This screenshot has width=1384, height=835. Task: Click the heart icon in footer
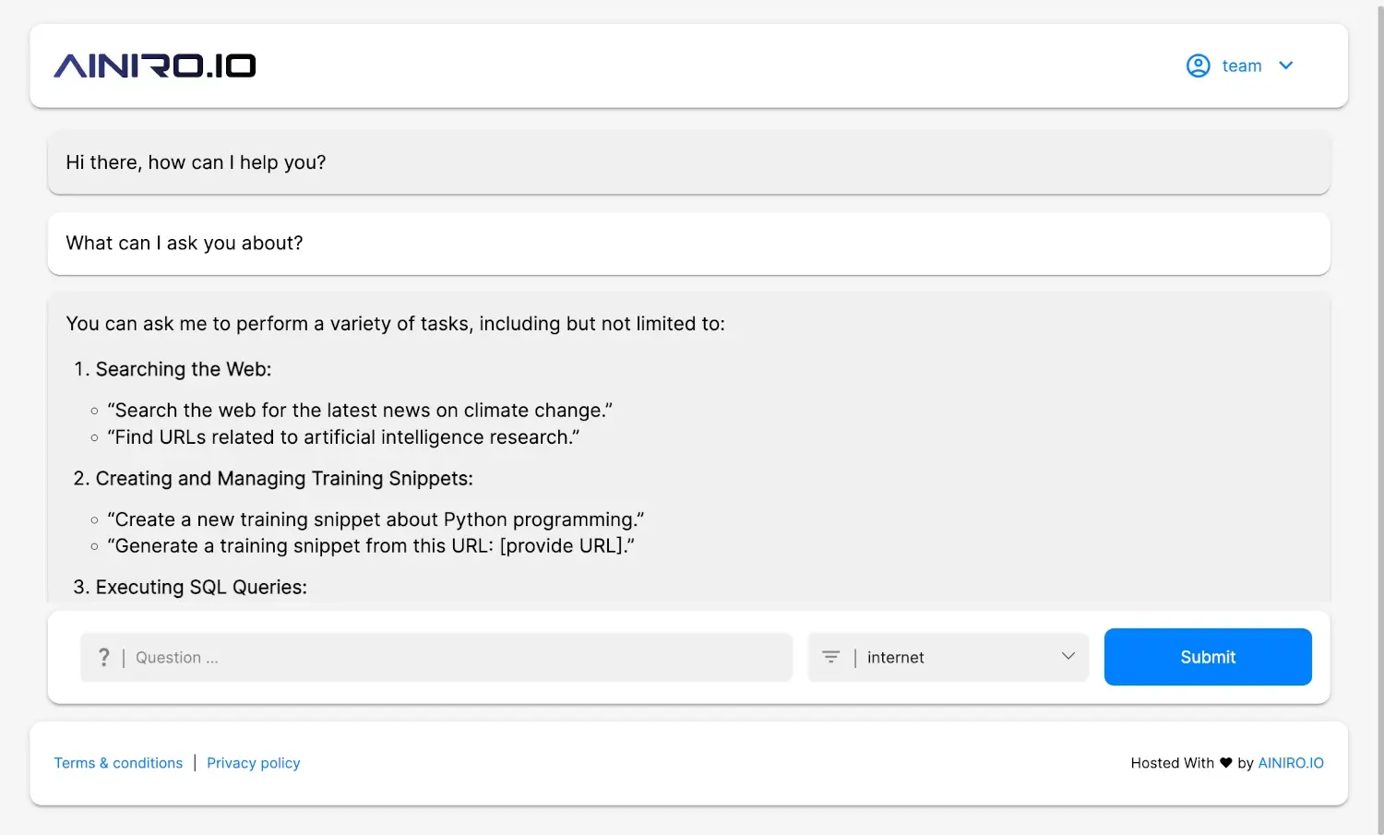pos(1225,763)
